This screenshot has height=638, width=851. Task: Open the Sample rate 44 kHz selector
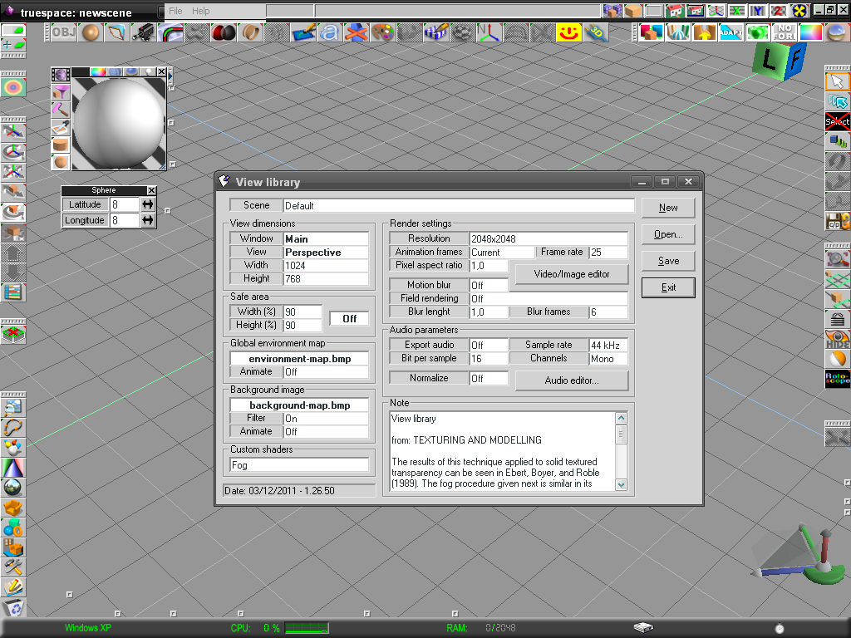pyautogui.click(x=608, y=345)
